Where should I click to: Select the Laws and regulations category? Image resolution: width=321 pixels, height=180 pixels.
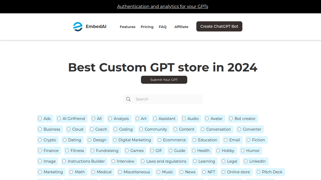tap(164, 161)
